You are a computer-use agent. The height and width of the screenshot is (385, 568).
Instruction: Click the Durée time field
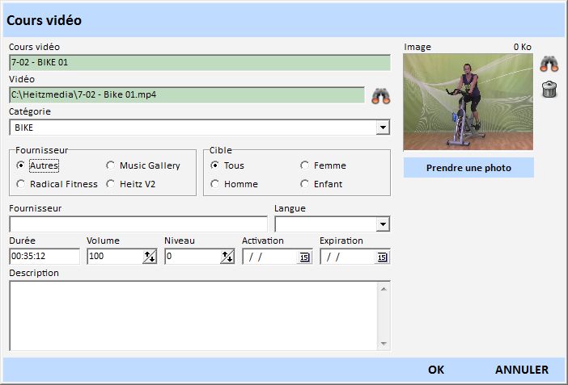coord(45,257)
